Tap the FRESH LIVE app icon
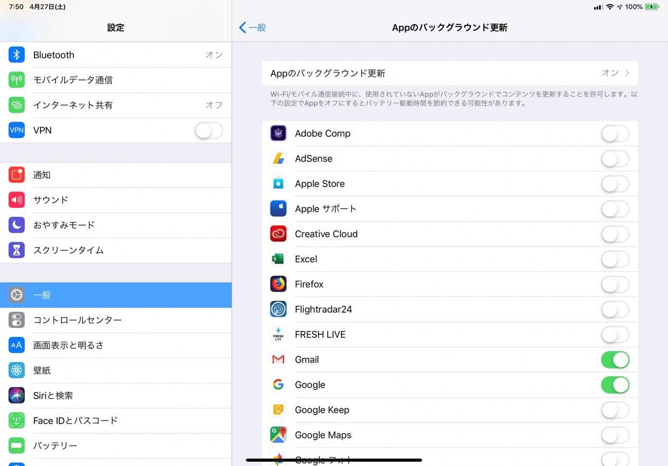Viewport: 668px width, 466px height. (x=279, y=334)
